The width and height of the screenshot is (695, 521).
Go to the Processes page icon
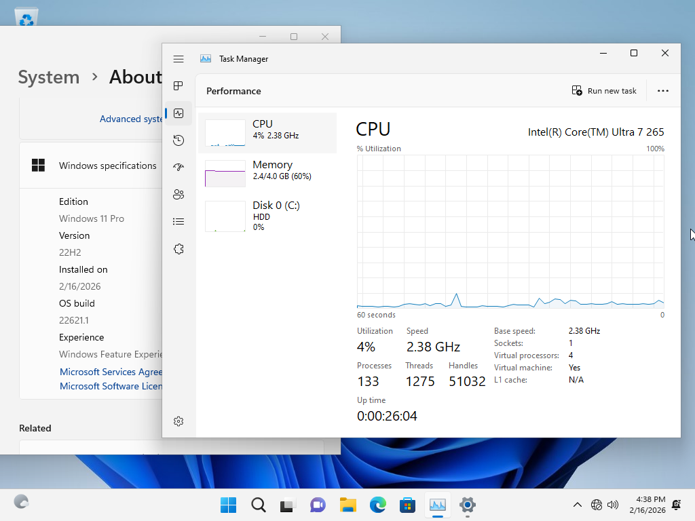(x=179, y=86)
